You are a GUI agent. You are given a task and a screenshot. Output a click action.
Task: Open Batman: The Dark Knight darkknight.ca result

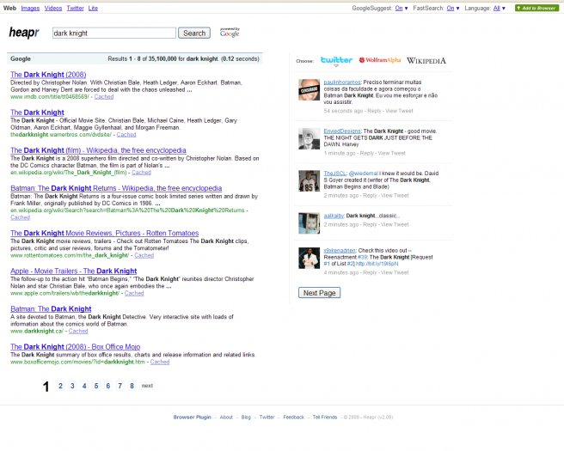tap(51, 308)
